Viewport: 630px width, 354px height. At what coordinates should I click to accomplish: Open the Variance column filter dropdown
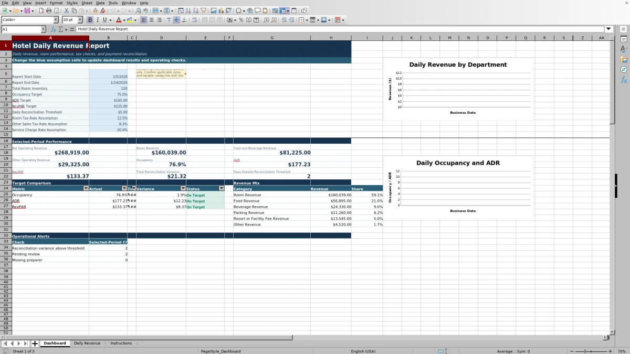coord(183,188)
